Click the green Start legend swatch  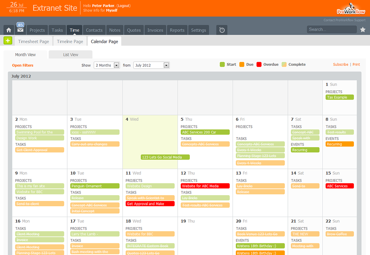[222, 65]
